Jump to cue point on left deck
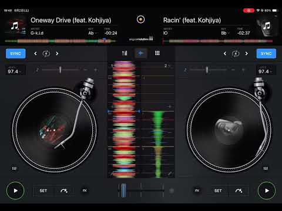282x211 pixels. coord(64,190)
